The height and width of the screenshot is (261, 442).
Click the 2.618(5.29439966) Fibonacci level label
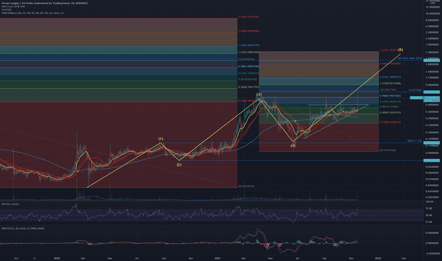249,31
